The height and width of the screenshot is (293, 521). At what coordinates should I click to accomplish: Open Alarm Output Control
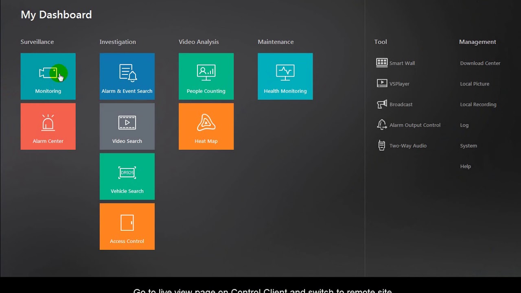point(414,125)
